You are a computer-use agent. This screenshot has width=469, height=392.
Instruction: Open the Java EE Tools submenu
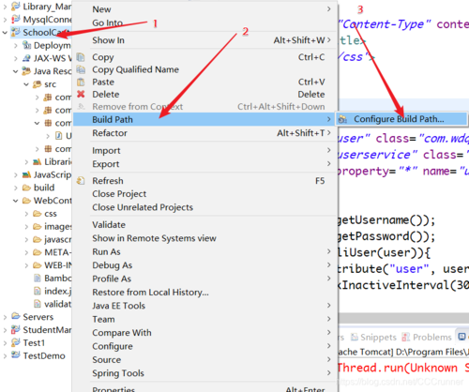(x=205, y=306)
